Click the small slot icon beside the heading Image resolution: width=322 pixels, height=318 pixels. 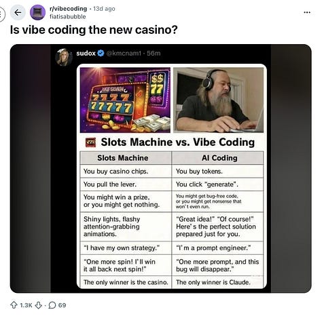tap(90, 142)
